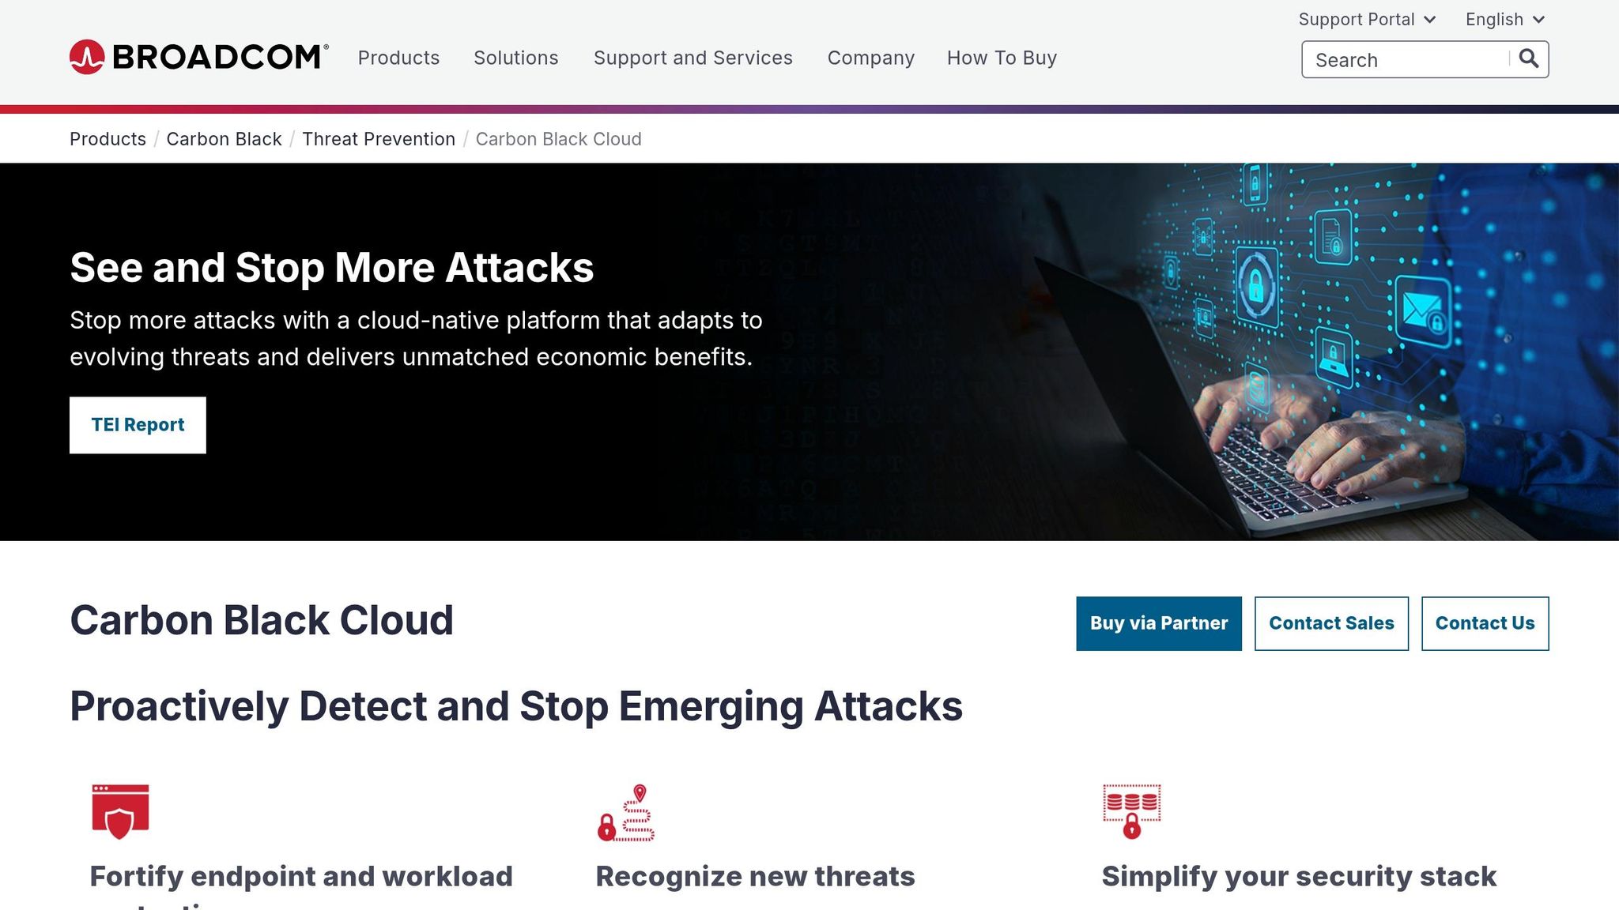Click the TEI Report button
Image resolution: width=1619 pixels, height=910 pixels.
pyautogui.click(x=138, y=425)
